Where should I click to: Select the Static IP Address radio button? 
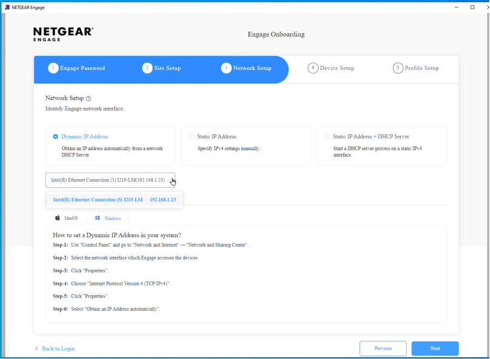(x=191, y=136)
